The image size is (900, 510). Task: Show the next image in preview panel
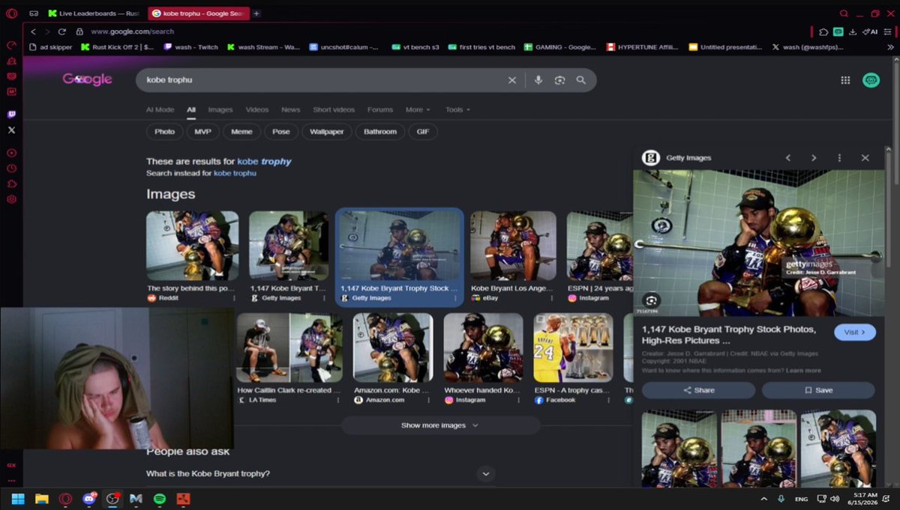[x=814, y=158]
